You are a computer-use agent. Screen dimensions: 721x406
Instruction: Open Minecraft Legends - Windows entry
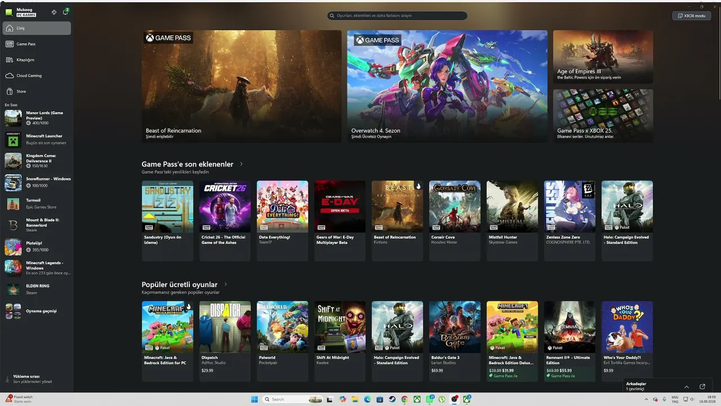pos(38,268)
